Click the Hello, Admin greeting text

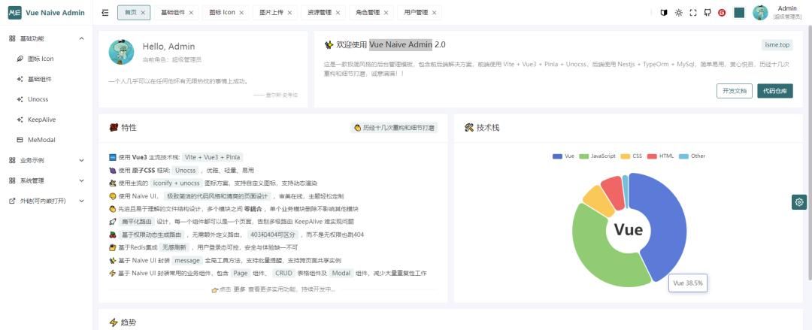(169, 47)
